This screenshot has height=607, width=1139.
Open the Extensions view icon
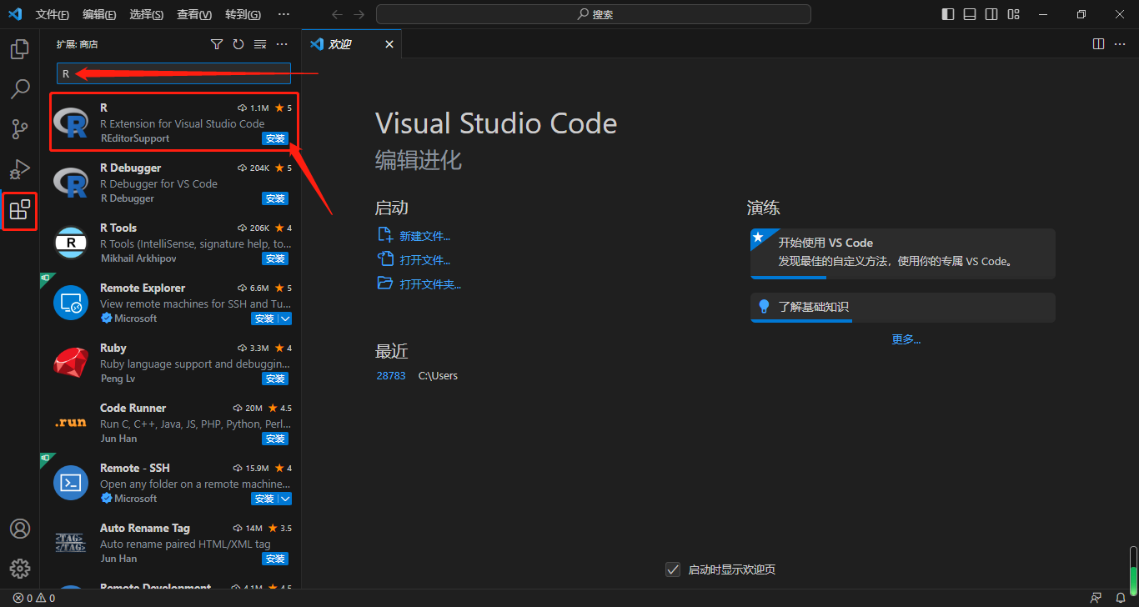pos(20,209)
